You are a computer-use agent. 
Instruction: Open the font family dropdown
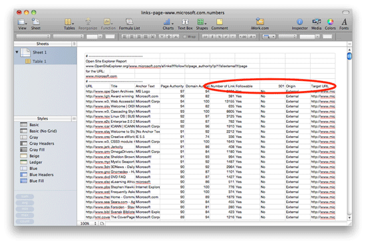coord(33,37)
